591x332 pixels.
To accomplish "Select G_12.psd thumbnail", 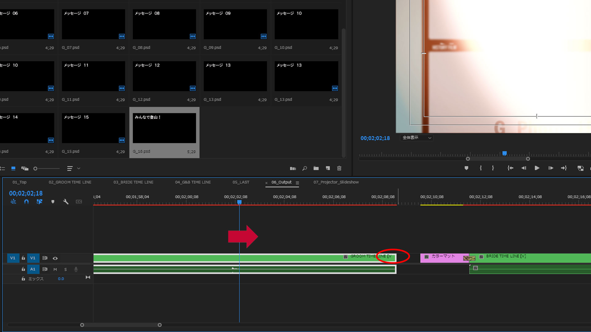I will point(164,76).
